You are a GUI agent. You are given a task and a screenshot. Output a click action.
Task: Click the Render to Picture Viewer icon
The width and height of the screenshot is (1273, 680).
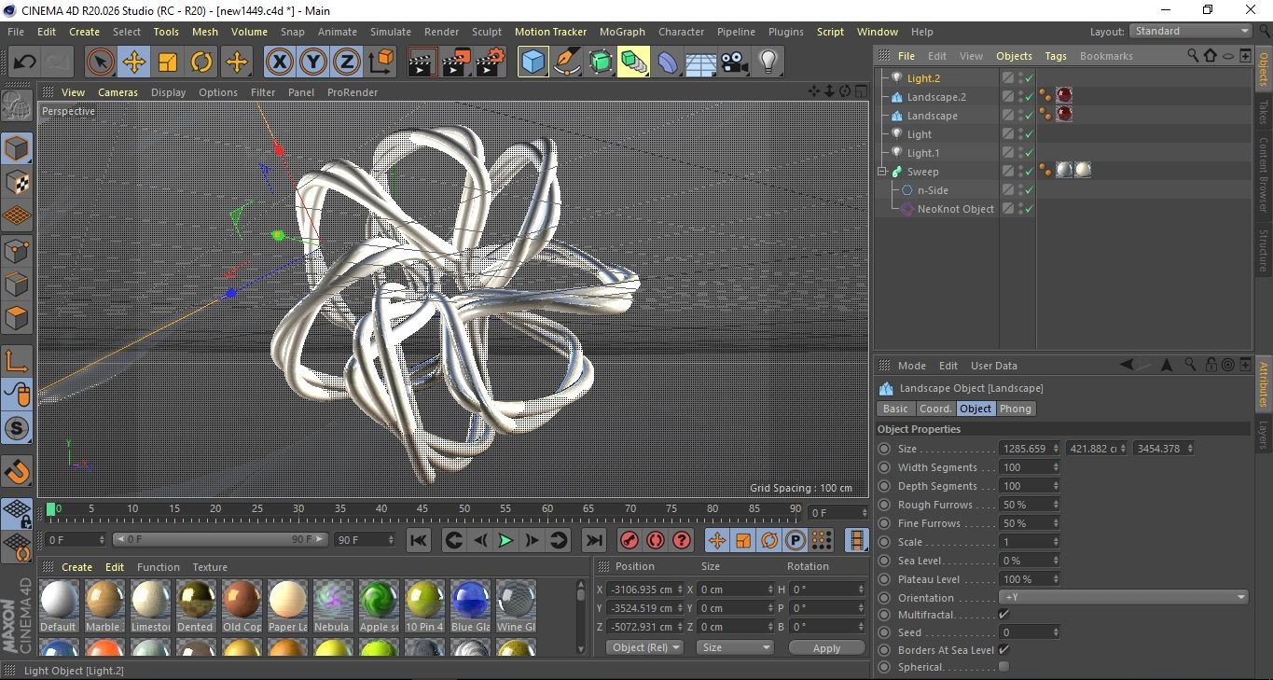(456, 62)
